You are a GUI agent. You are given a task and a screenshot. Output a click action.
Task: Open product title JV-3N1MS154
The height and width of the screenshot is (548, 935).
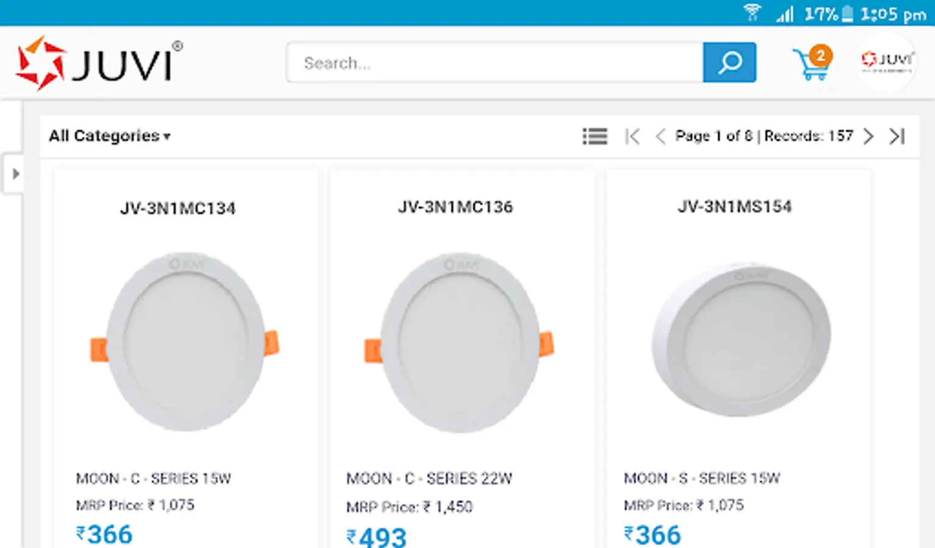click(735, 206)
